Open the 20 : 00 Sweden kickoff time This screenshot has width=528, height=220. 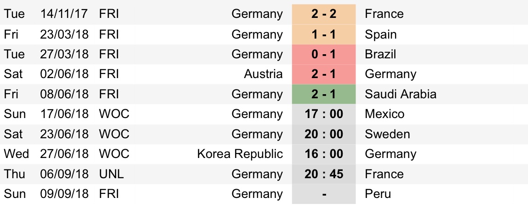pos(324,134)
